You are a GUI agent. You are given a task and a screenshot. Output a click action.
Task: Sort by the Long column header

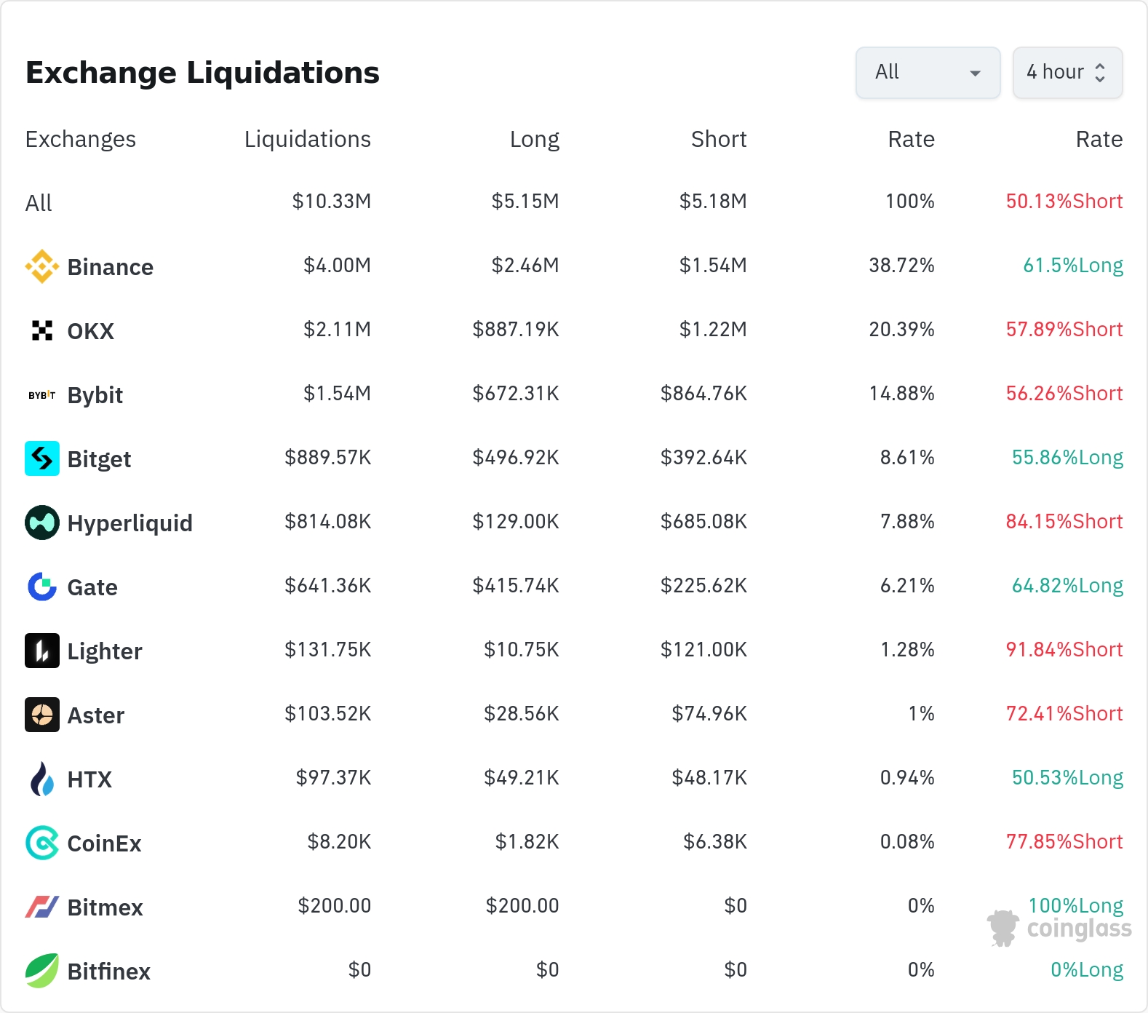coord(534,139)
